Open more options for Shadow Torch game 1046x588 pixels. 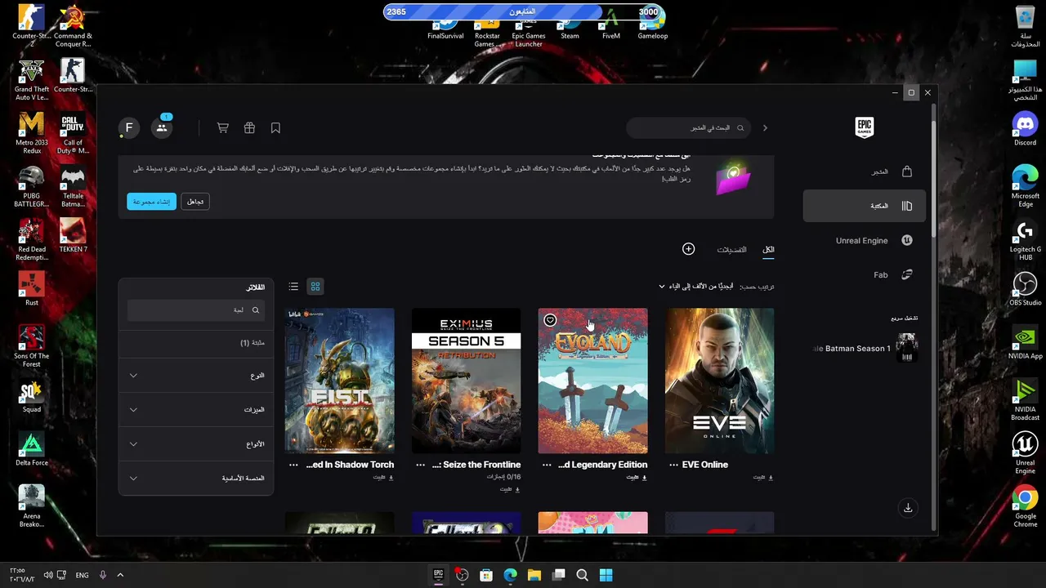[x=293, y=465]
